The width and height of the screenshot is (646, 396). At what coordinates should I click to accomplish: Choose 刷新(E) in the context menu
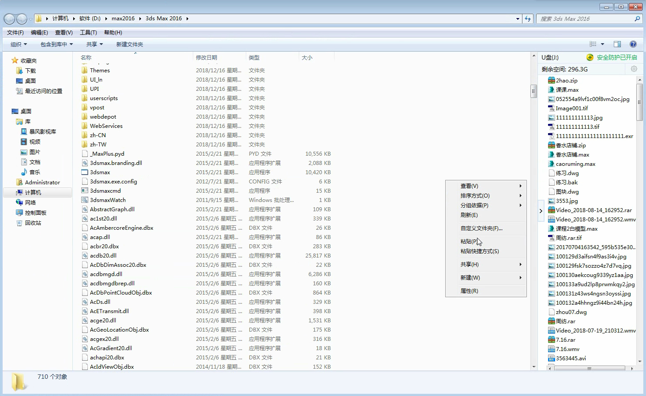pos(486,215)
